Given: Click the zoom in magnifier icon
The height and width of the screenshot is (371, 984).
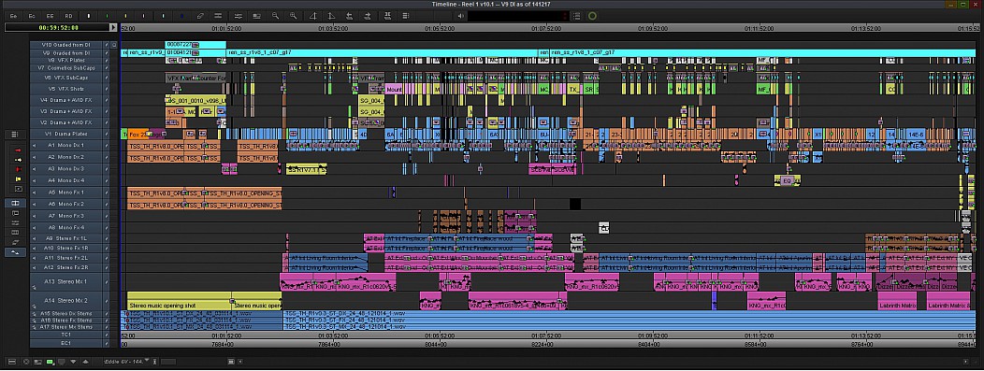Looking at the screenshot, I should [x=294, y=16].
